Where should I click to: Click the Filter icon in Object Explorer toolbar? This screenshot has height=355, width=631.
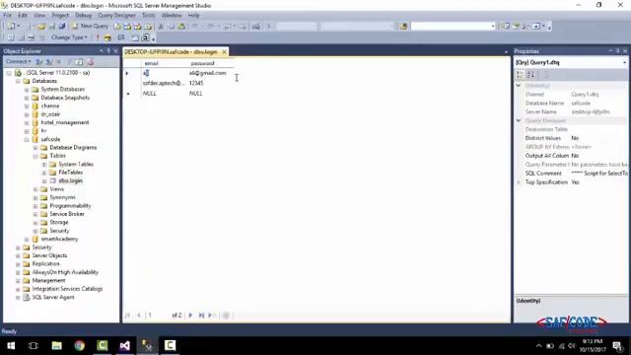click(69, 62)
